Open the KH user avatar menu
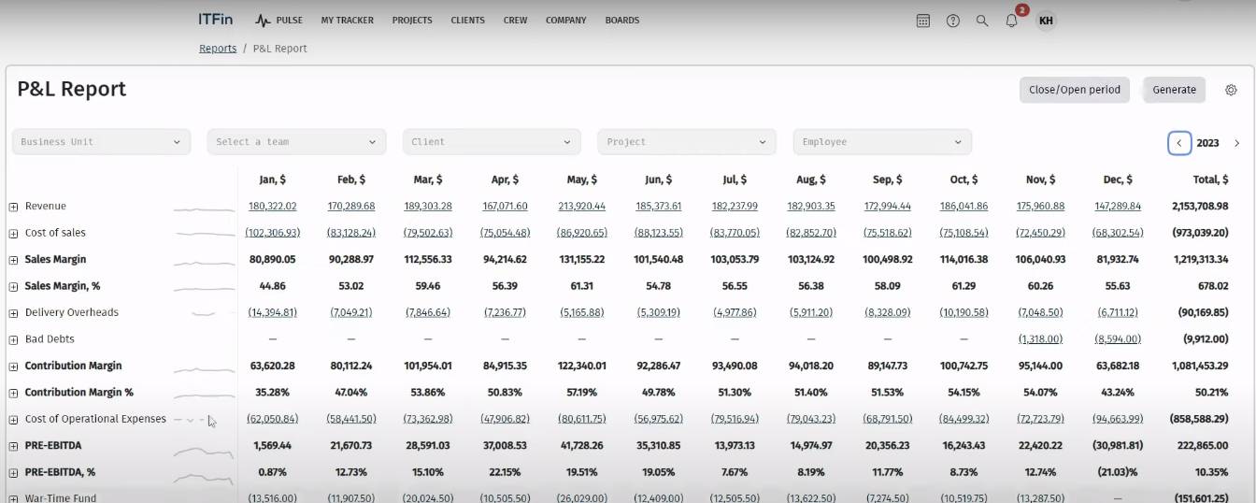The width and height of the screenshot is (1256, 503). (1046, 21)
